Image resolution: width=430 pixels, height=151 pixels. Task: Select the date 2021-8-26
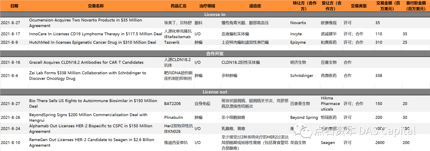[x=10, y=117]
